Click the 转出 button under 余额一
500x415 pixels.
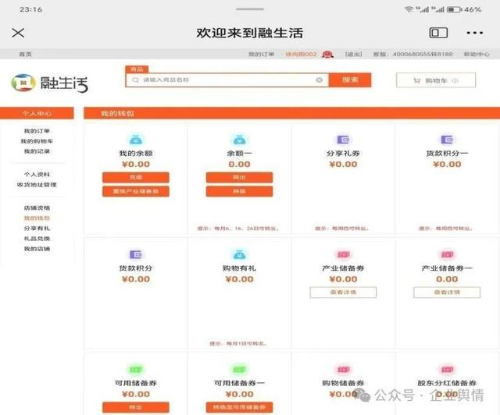point(240,177)
